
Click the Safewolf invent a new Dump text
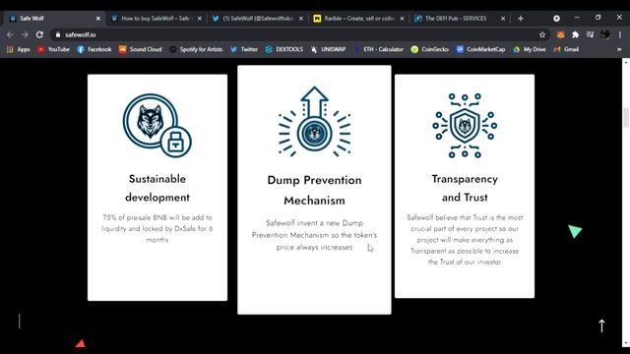tap(314, 235)
